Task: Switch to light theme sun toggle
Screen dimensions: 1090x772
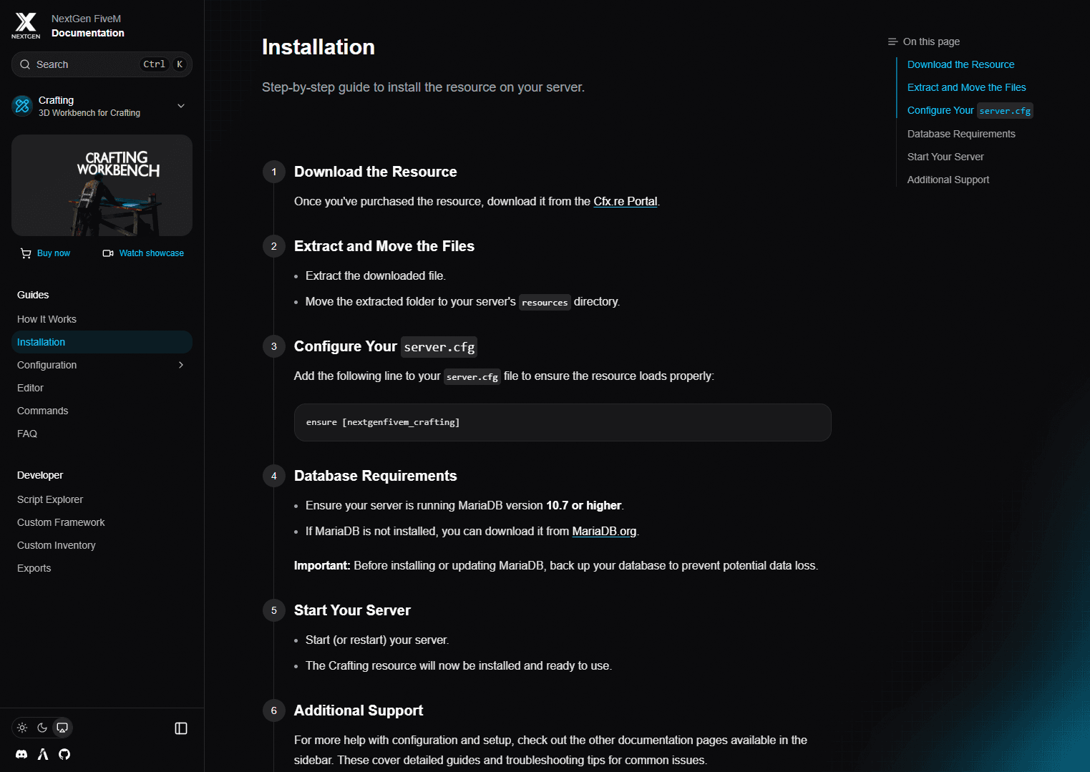Action: click(22, 728)
